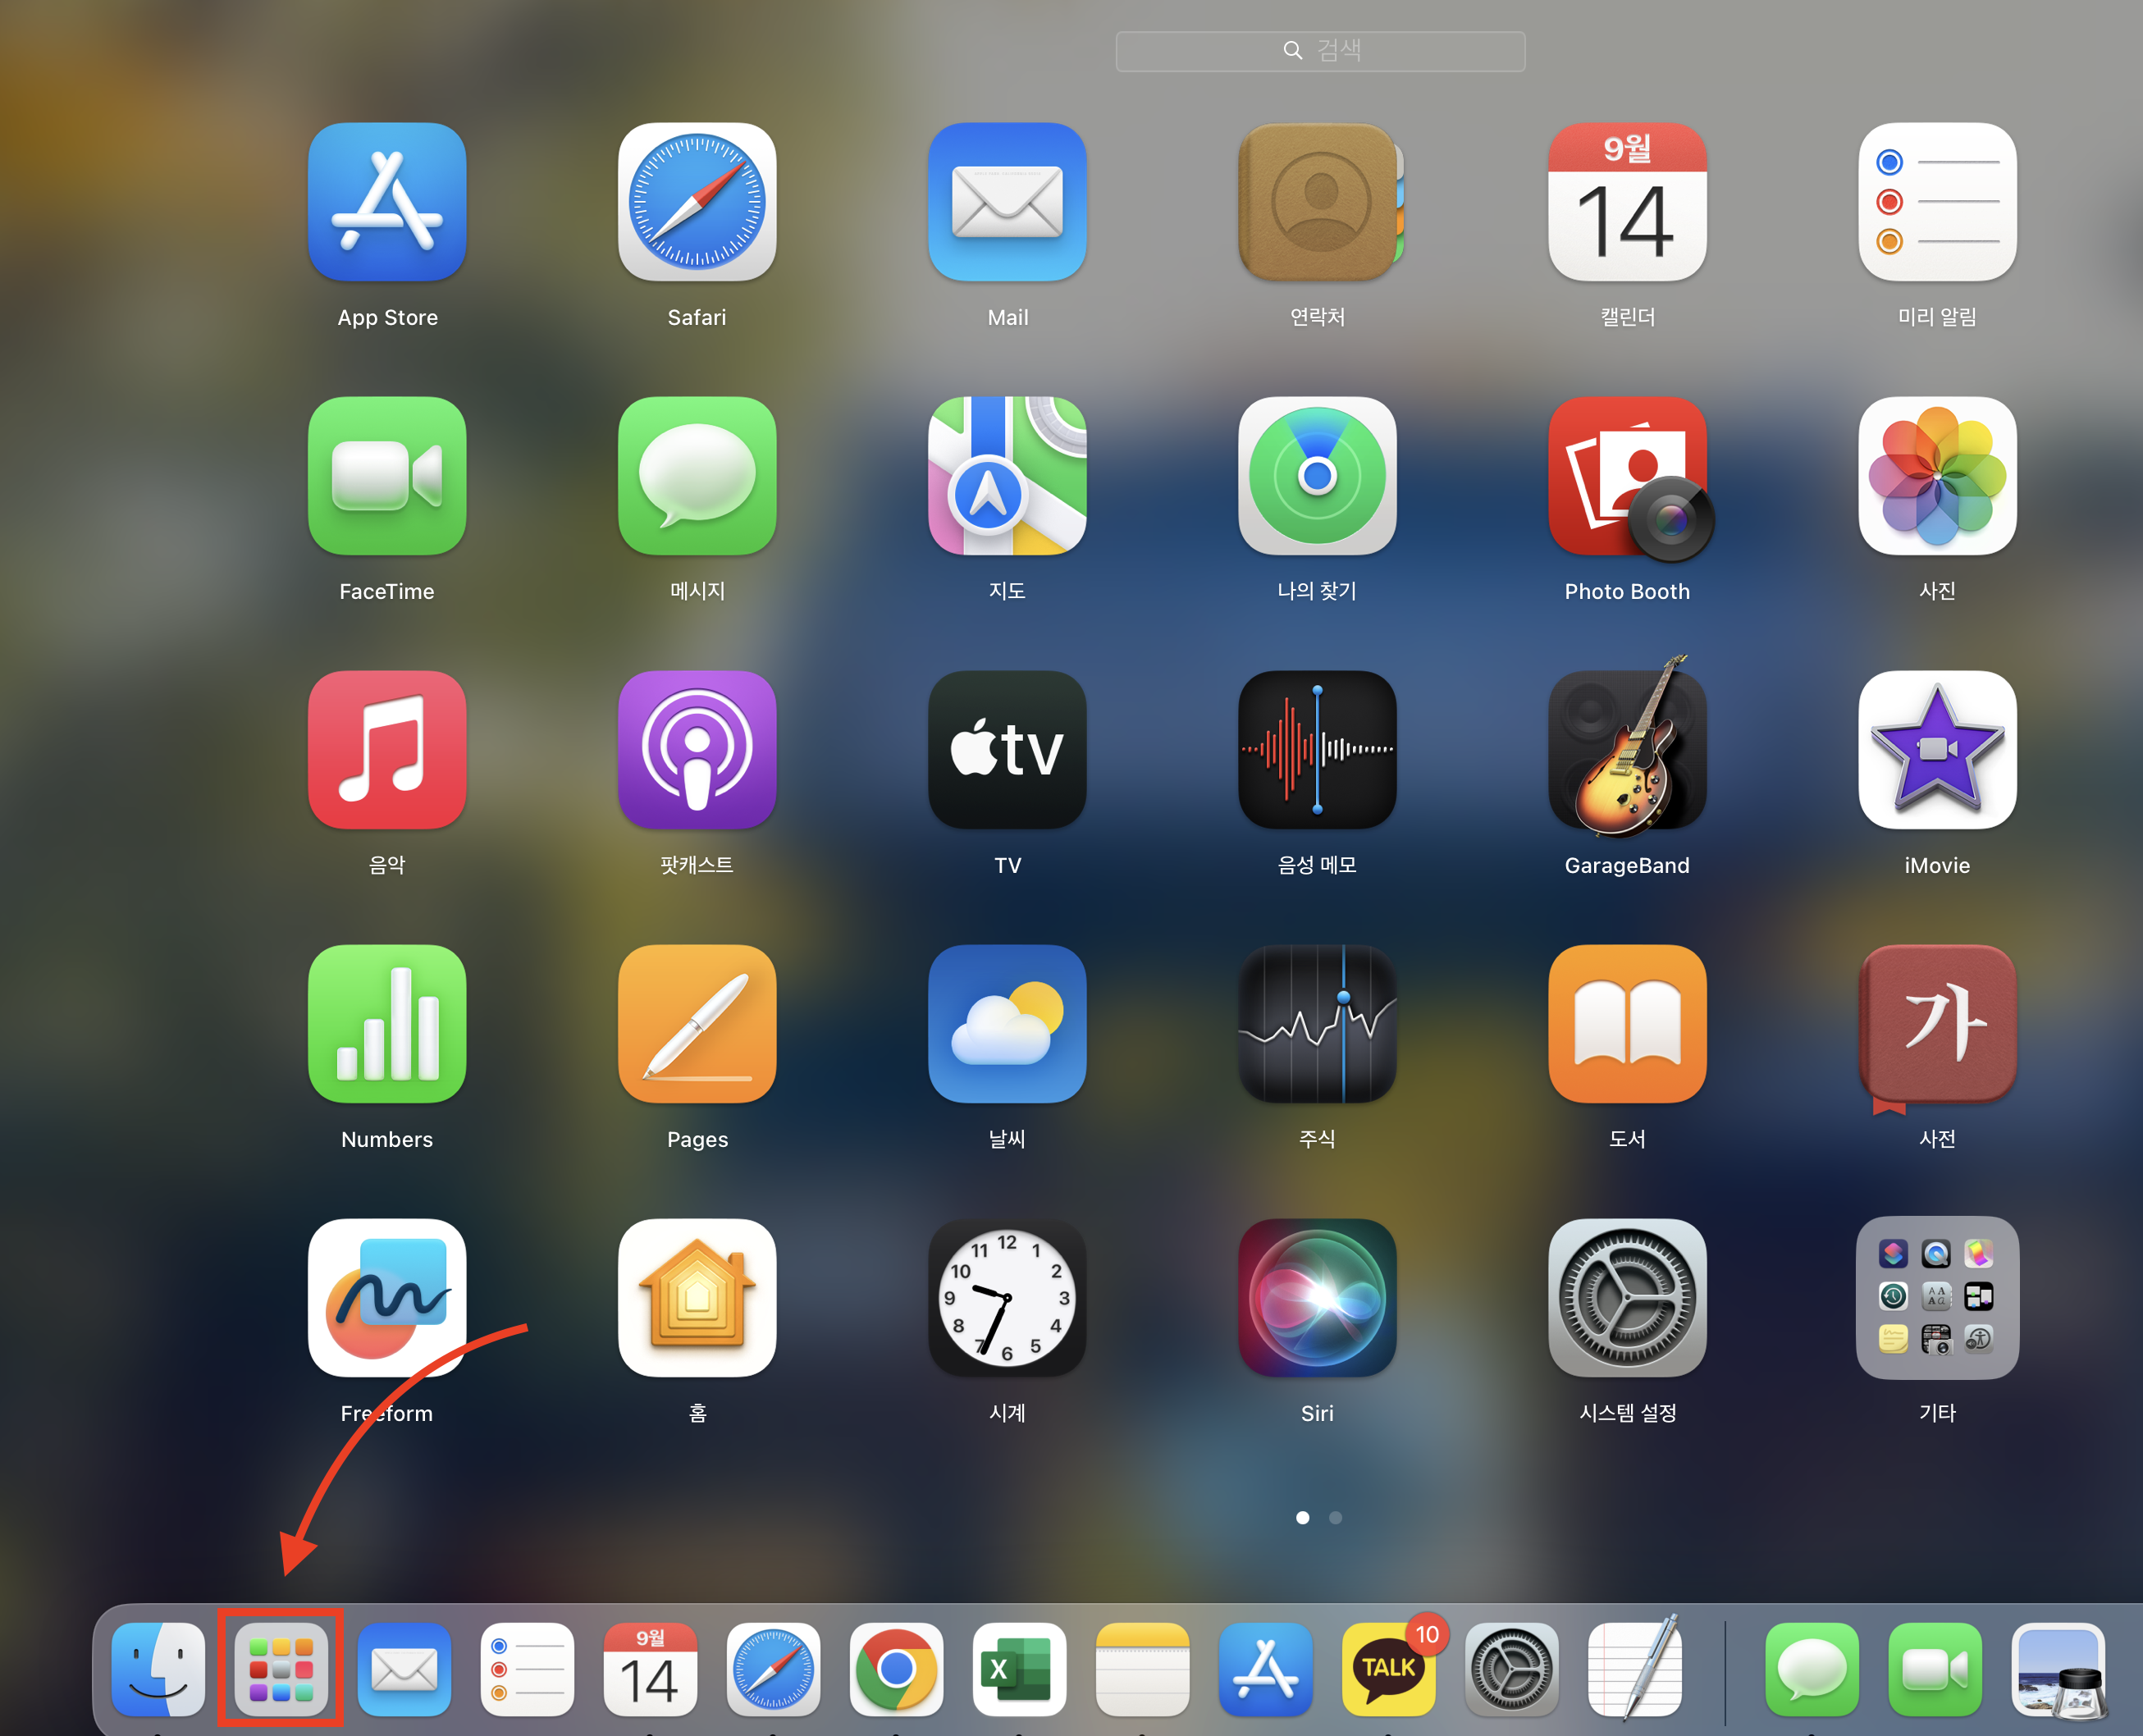2143x1736 pixels.
Task: Launch Photo Booth
Action: [1629, 478]
